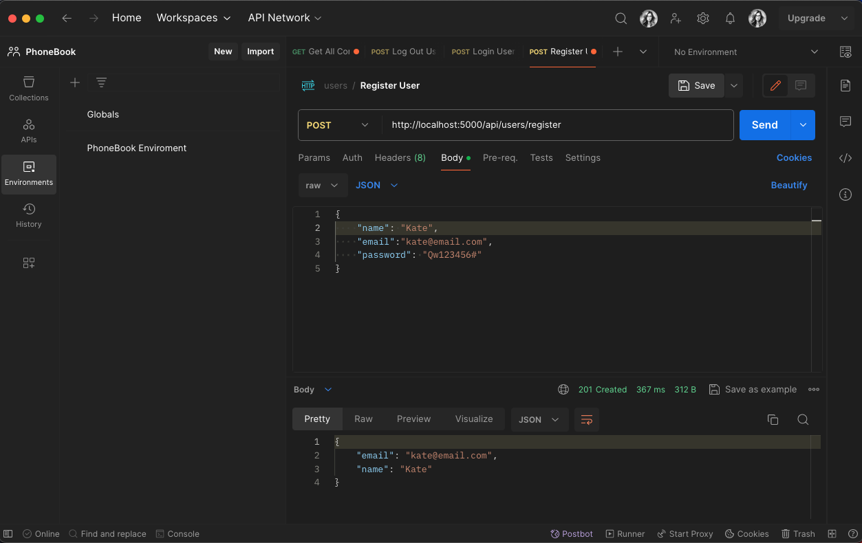Screen dimensions: 862x543
Task: Switch to edit mode pencil icon
Action: [x=775, y=85]
